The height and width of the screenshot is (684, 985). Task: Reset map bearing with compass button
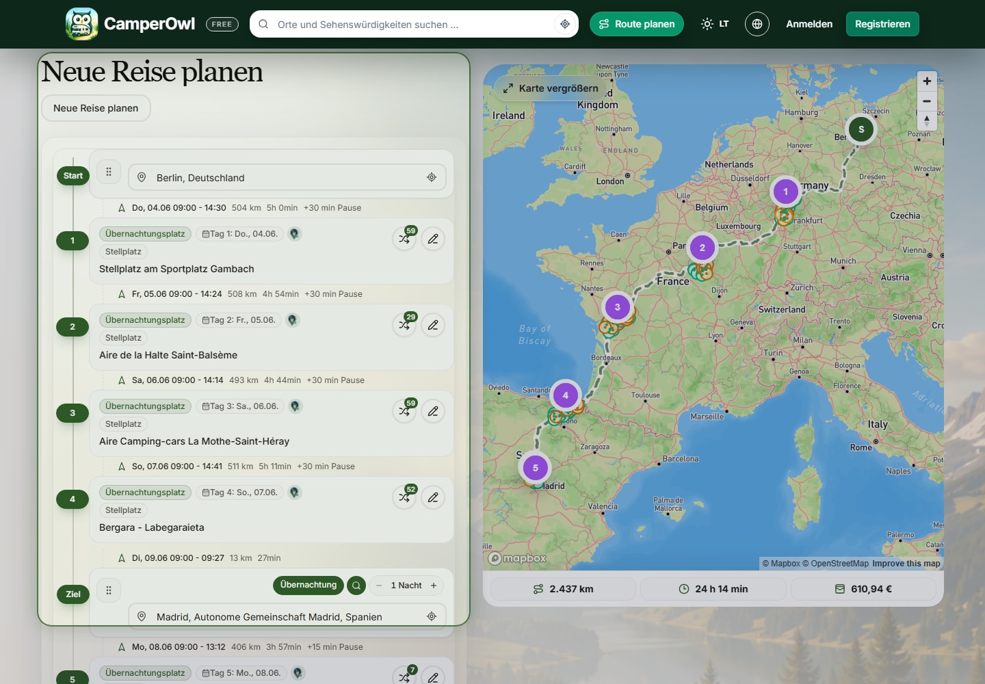tap(927, 120)
